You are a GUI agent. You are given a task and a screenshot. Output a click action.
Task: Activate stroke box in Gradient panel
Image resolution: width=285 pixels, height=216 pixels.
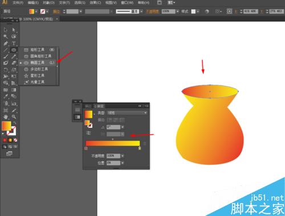(91, 125)
